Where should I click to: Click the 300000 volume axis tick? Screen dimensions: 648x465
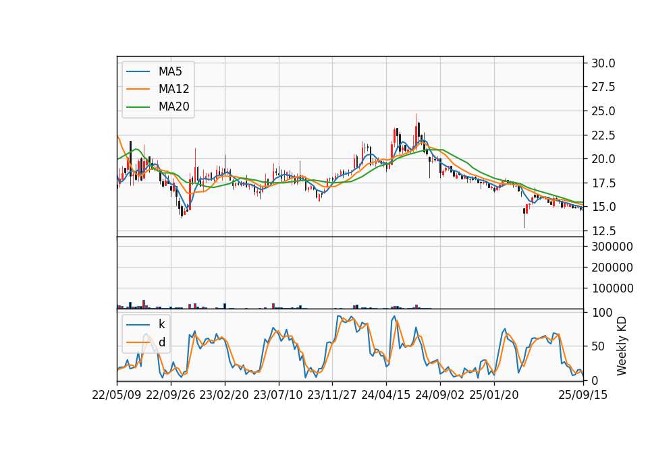612,247
